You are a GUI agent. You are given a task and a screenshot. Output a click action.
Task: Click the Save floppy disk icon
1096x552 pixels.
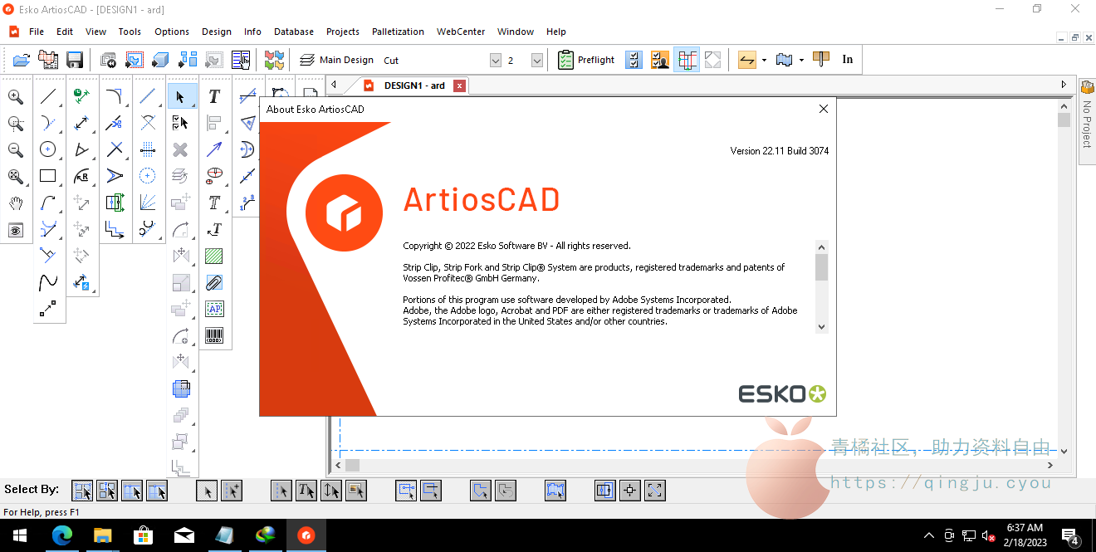[75, 60]
